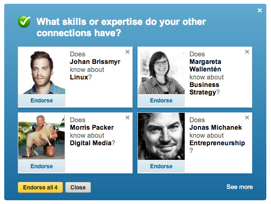
Task: Click the gray Close button
Action: (78, 188)
